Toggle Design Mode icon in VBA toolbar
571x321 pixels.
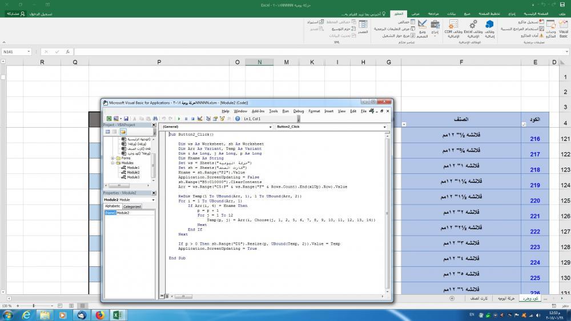pos(200,119)
